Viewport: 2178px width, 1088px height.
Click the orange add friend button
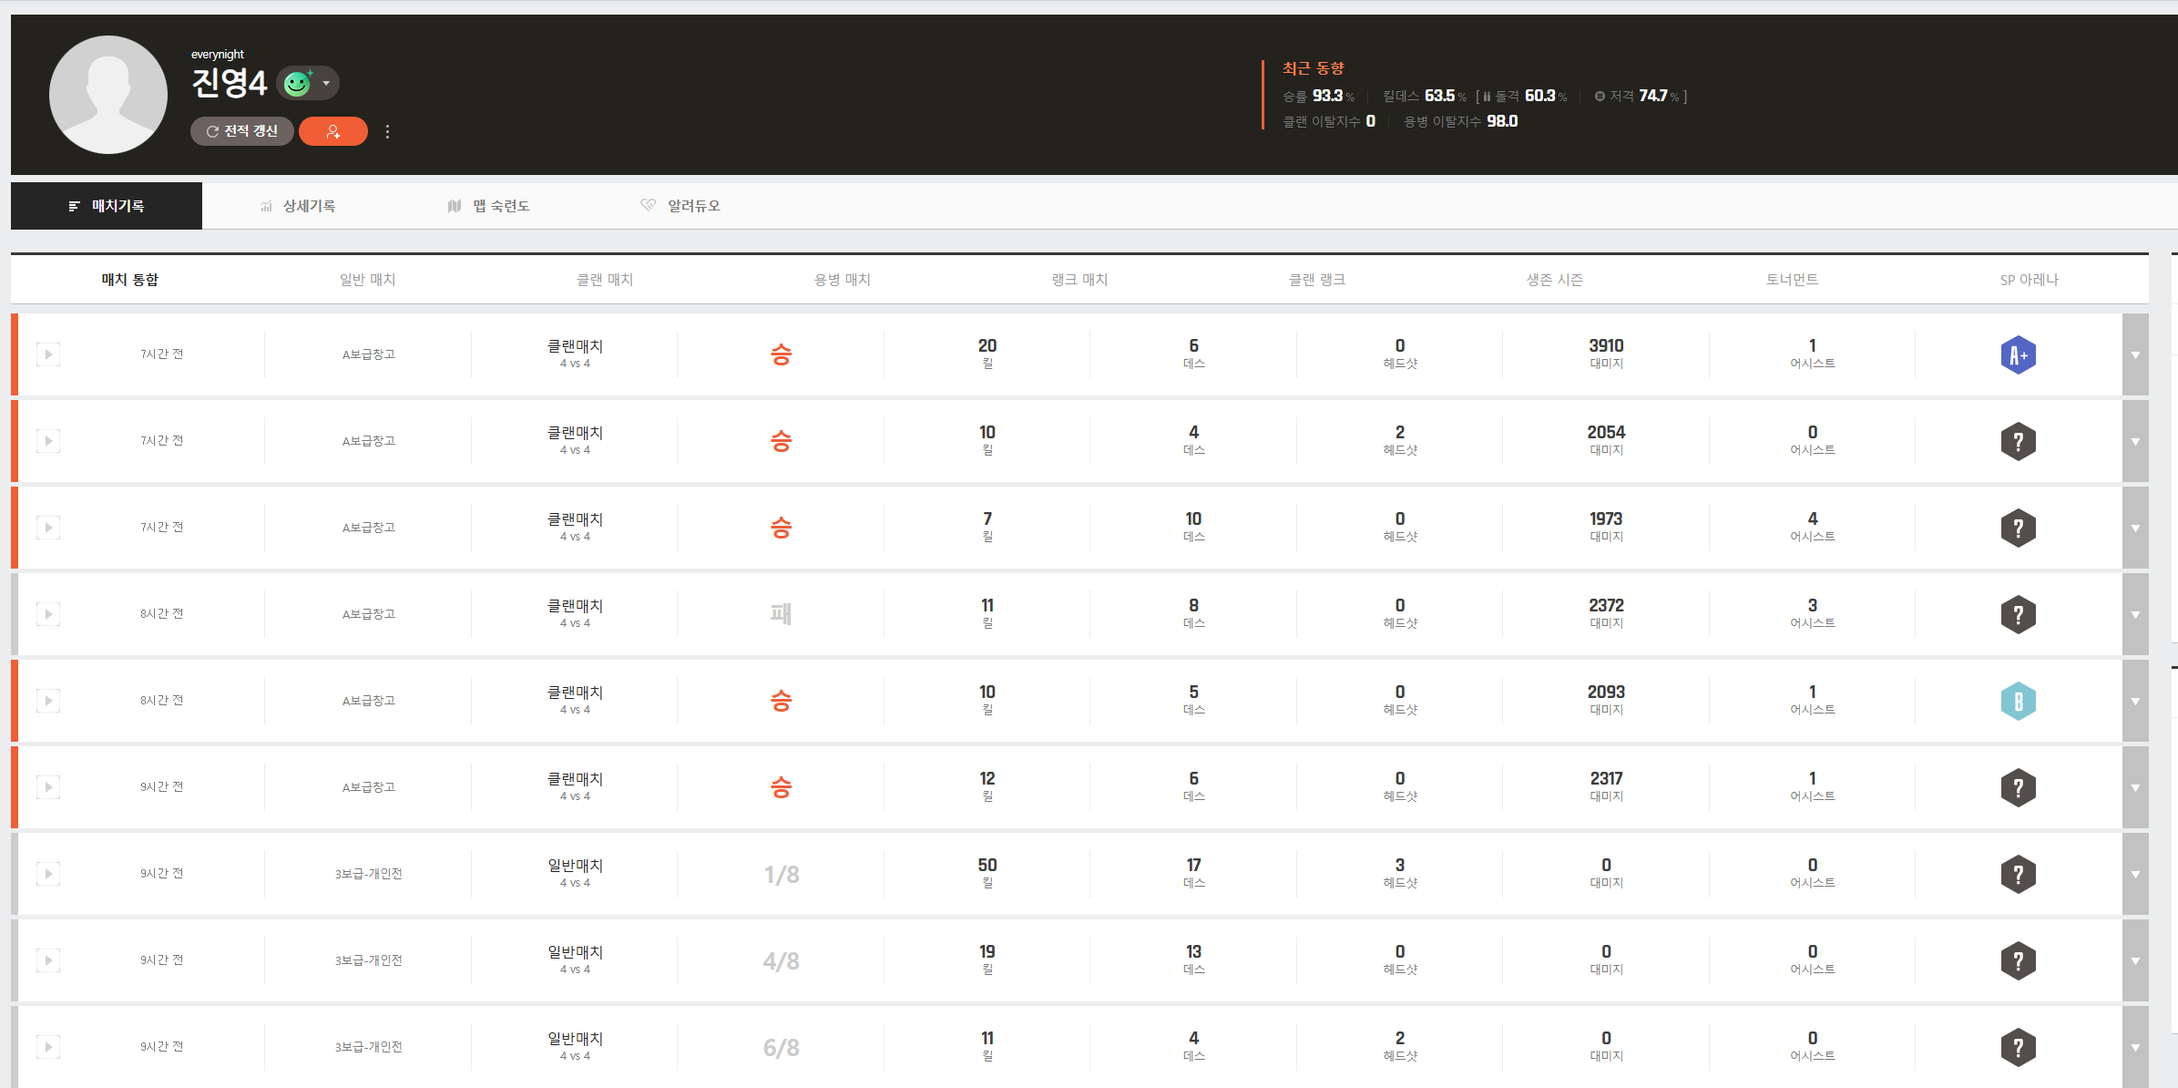click(x=332, y=131)
